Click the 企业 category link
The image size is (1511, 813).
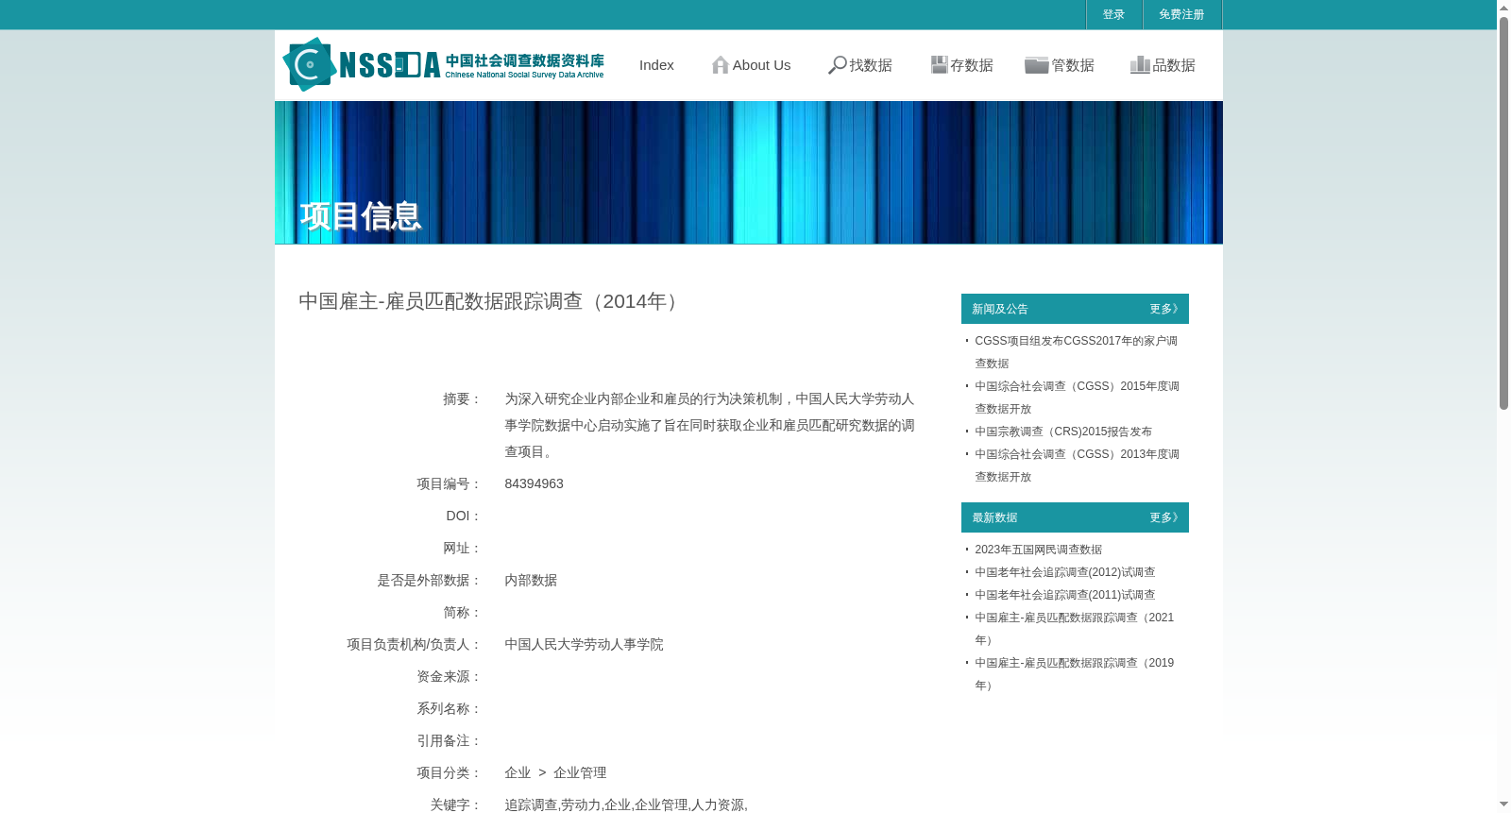tap(518, 772)
